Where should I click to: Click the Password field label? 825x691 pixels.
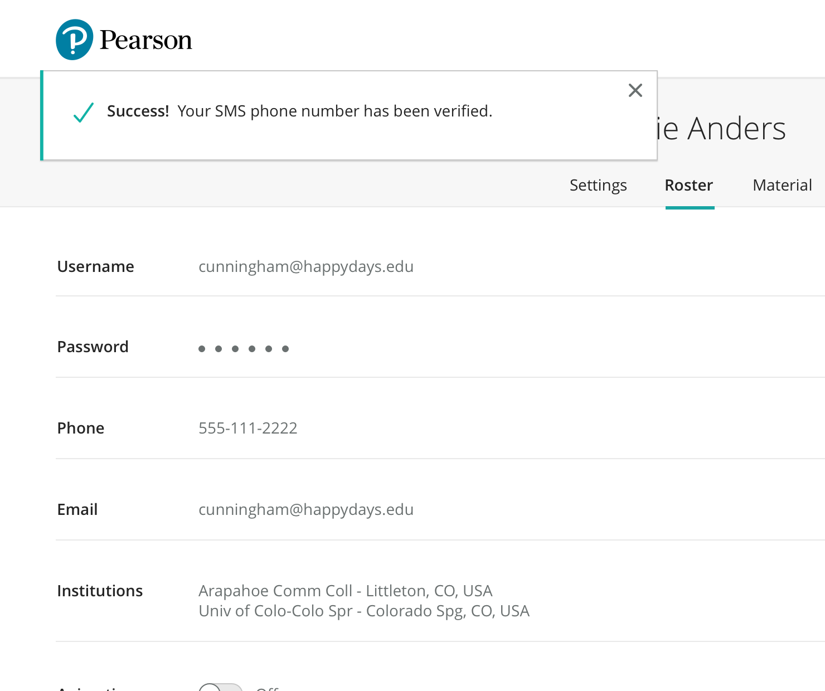point(93,347)
